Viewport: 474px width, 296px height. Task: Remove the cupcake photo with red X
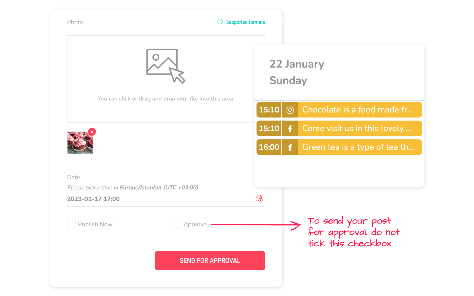pyautogui.click(x=92, y=132)
